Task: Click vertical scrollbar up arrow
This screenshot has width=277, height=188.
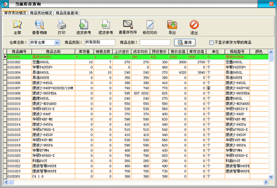Action: (x=271, y=52)
